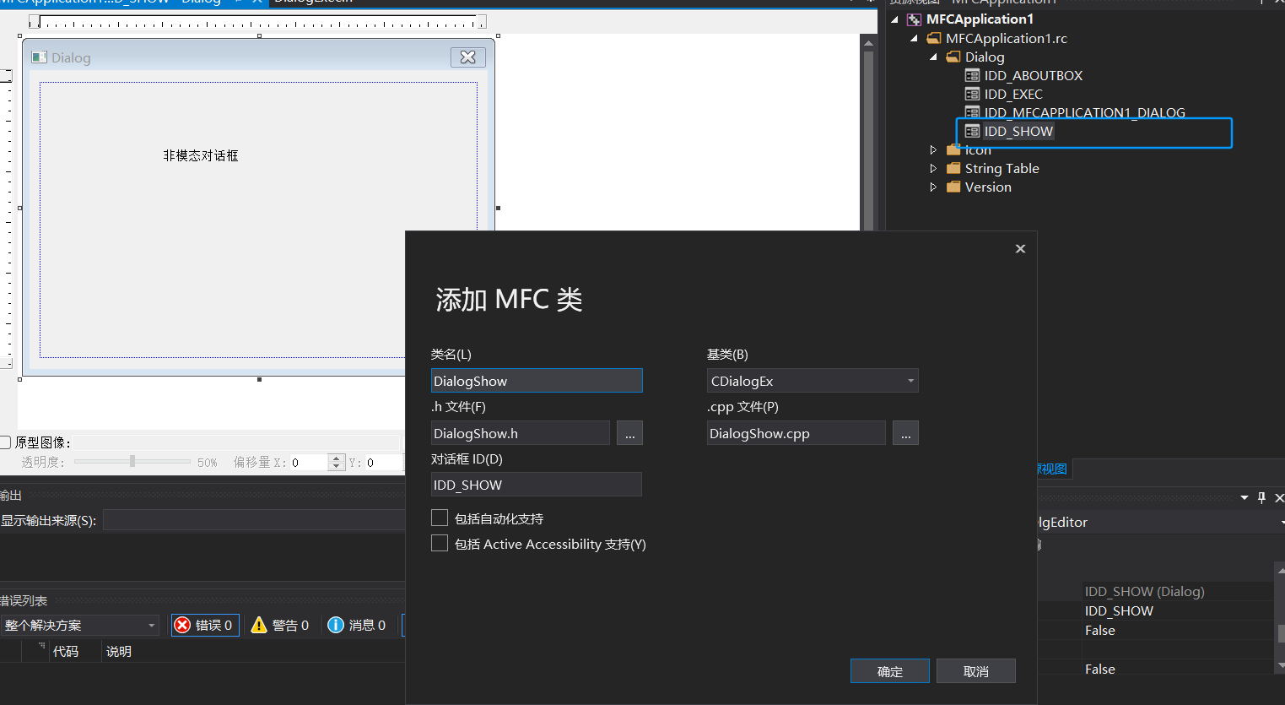Select IDD_ABOUTBOX in resource tree
This screenshot has width=1285, height=705.
pos(1033,75)
